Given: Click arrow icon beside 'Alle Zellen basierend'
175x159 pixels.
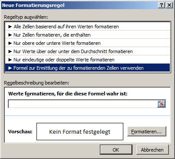Looking at the screenshot, I should 10,27.
